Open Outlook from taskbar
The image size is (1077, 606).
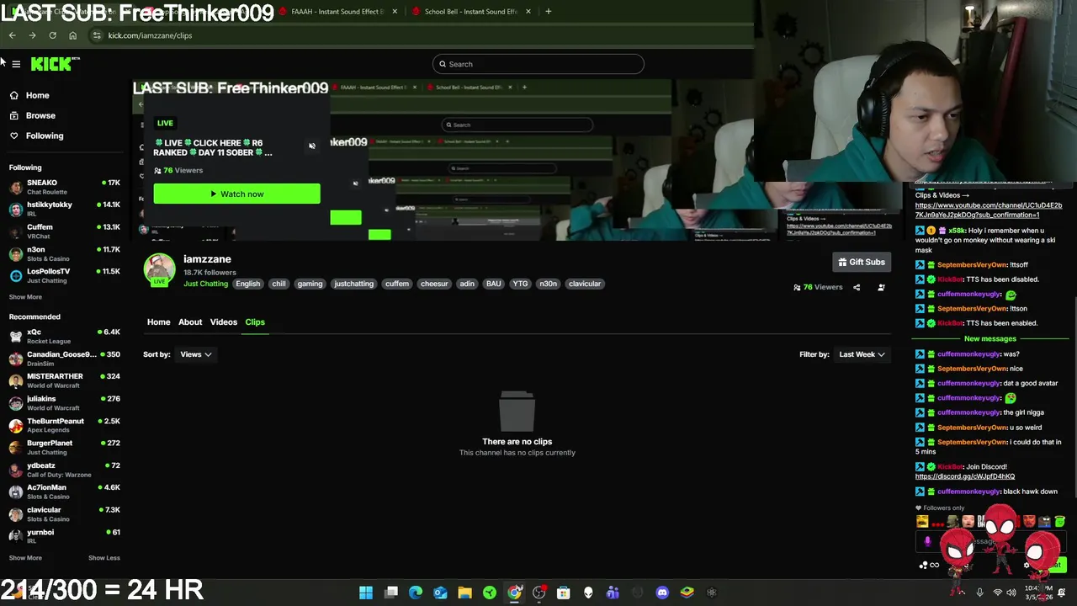tap(440, 593)
